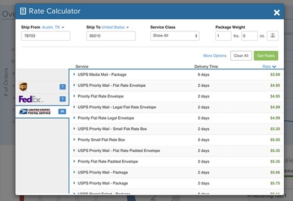Click the pounds weight field
The width and height of the screenshot is (293, 201).
[223, 36]
